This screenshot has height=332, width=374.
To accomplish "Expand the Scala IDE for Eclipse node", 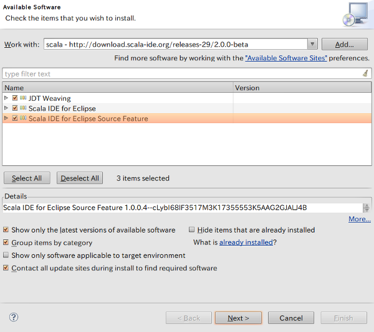I will 6,108.
